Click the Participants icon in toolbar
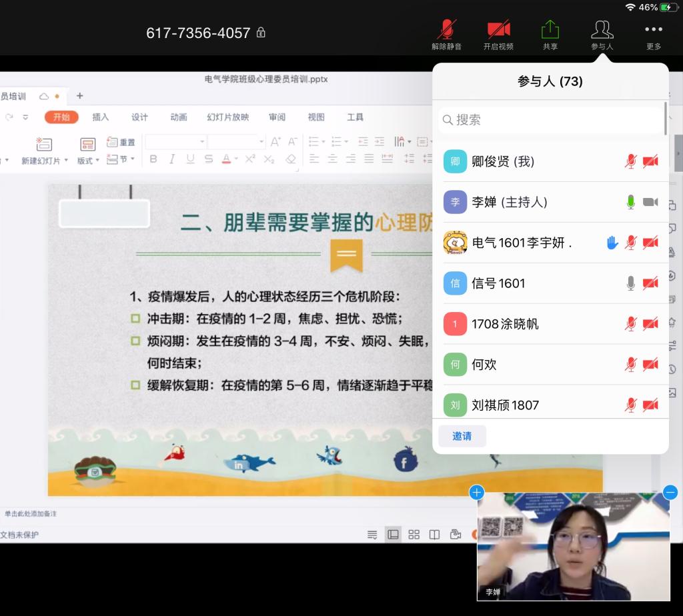The width and height of the screenshot is (683, 616). click(x=602, y=34)
